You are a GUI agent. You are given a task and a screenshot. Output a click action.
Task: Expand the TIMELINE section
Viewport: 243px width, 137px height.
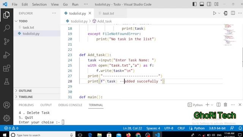pyautogui.click(x=37, y=97)
